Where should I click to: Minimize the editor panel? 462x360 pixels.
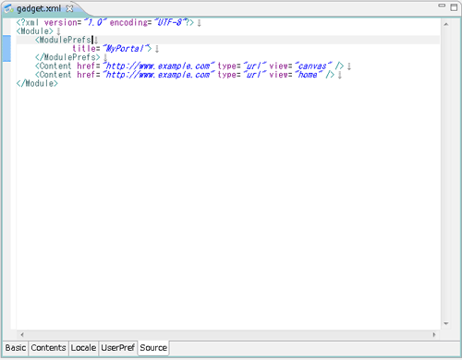[442, 6]
